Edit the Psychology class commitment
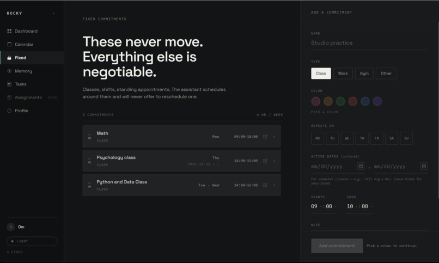Screen dimensions: 439x263 pyautogui.click(x=265, y=161)
